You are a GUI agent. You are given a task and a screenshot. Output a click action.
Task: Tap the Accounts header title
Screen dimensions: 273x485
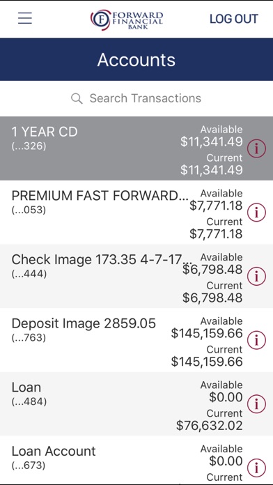coord(136,60)
